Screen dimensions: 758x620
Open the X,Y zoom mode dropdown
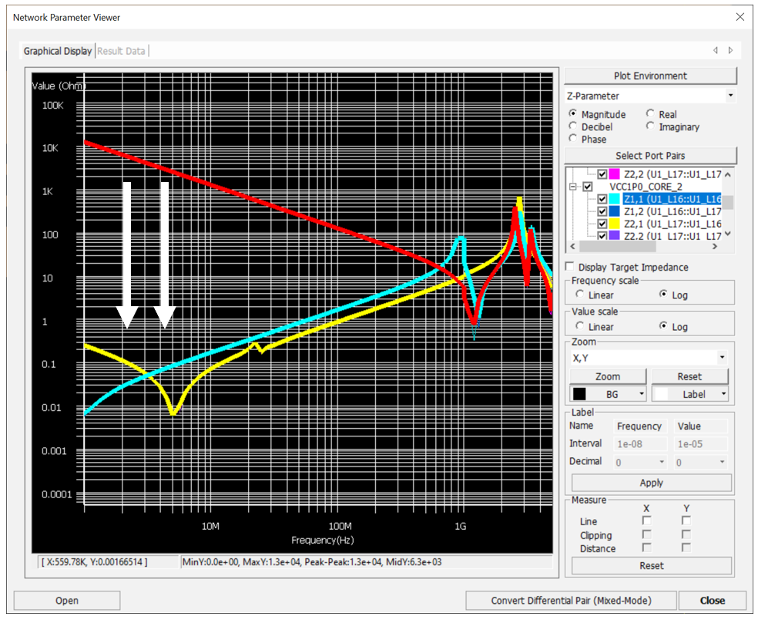[x=722, y=358]
